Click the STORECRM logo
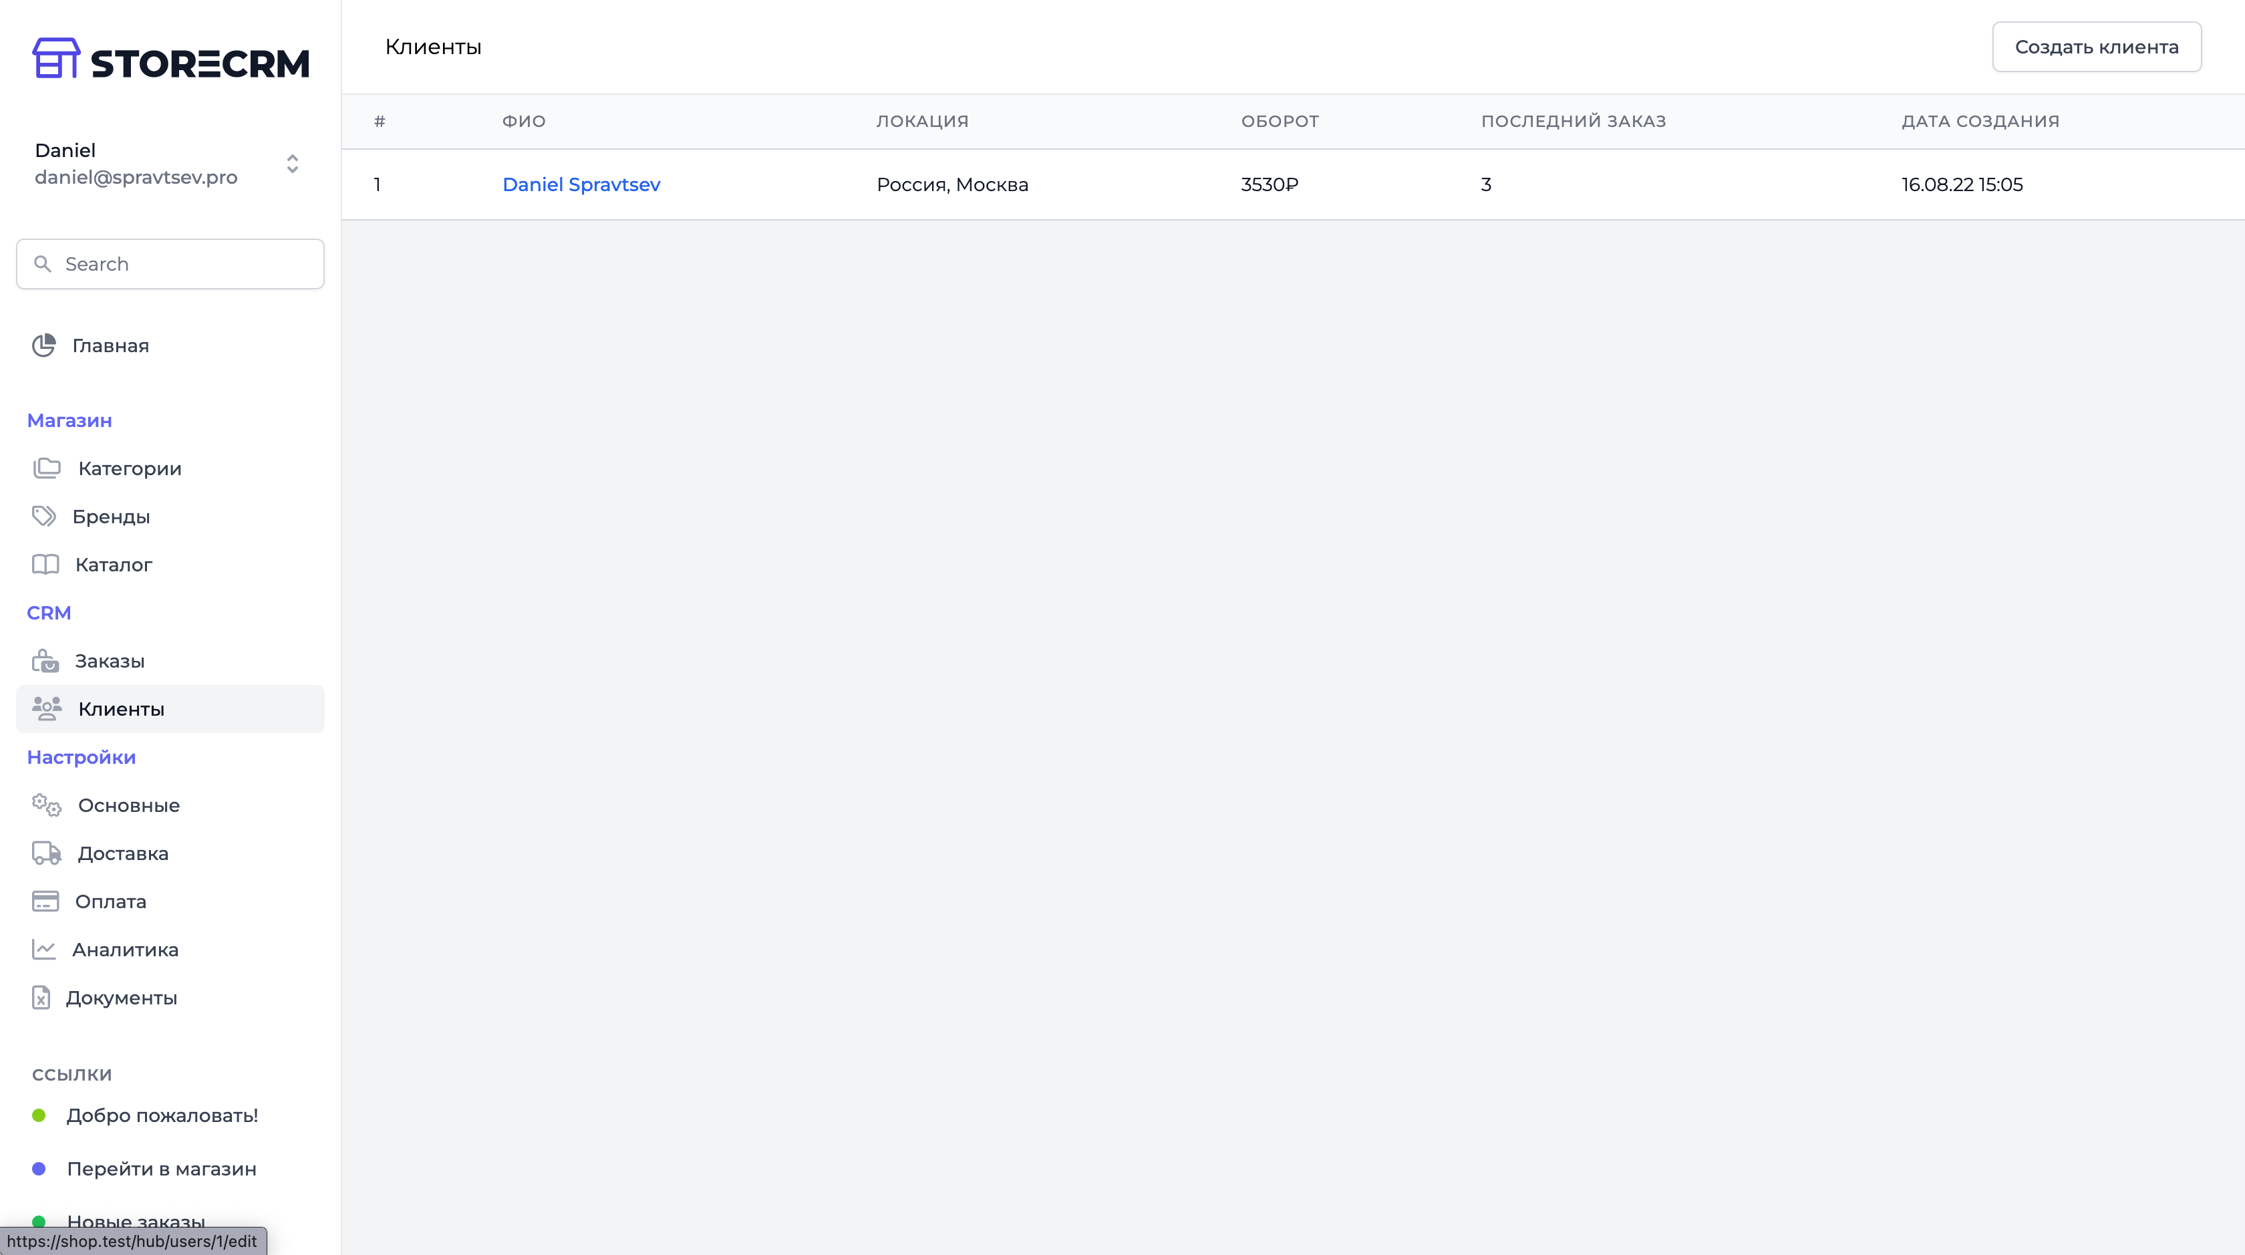Viewport: 2245px width, 1255px height. 171,58
